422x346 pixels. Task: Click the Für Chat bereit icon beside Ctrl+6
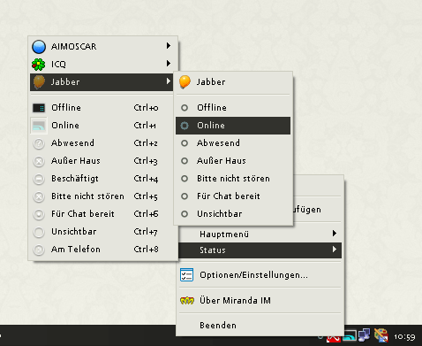(39, 214)
